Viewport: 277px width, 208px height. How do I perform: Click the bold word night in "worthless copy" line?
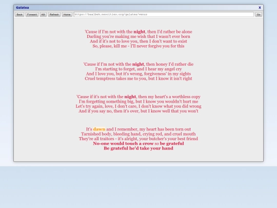[130, 97]
